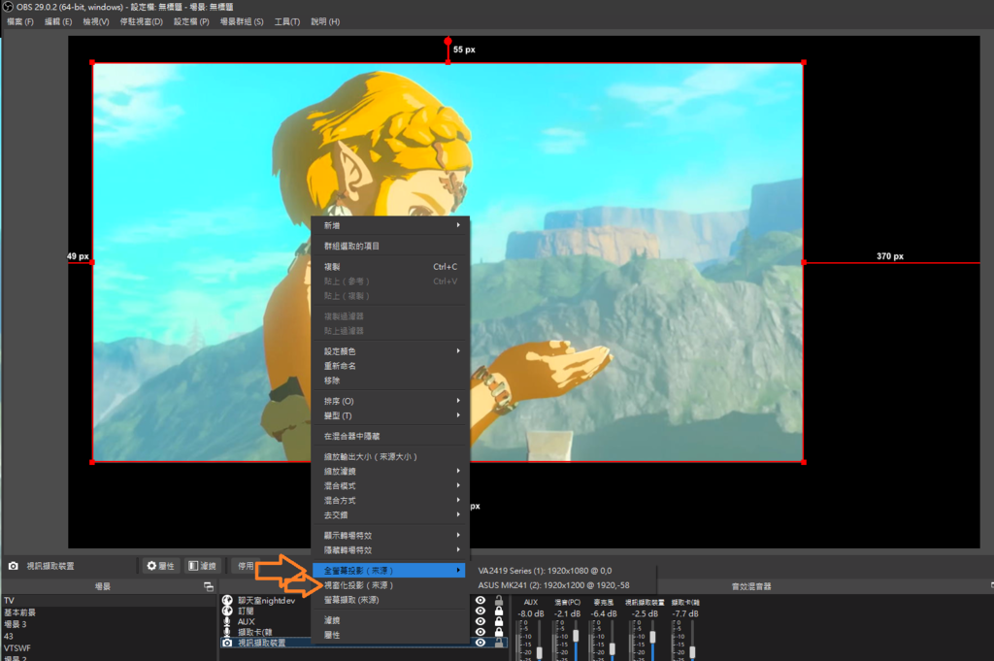Choose 重新命名 in the context menu

(x=391, y=366)
